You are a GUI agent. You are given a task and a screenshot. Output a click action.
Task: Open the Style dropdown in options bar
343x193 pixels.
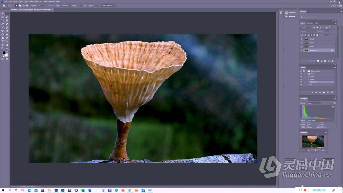(x=66, y=5)
